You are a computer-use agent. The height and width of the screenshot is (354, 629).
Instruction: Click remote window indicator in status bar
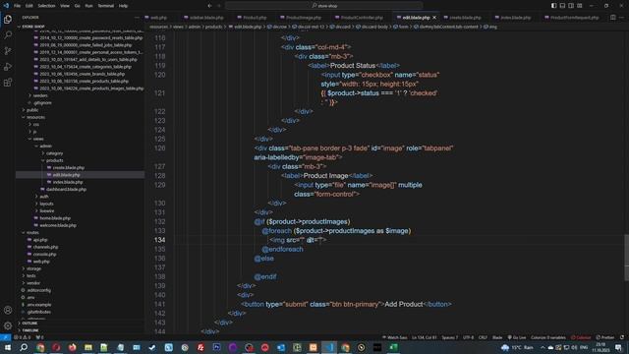coord(5,337)
